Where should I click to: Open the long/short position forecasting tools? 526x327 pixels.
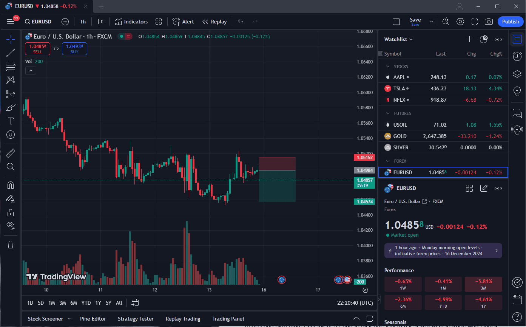11,94
